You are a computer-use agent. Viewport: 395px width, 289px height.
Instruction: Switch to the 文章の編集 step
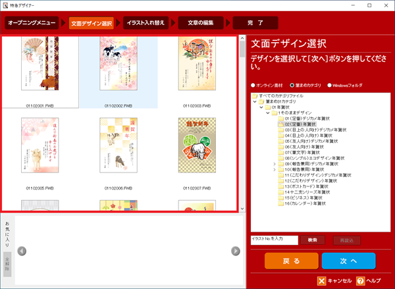[x=201, y=23]
